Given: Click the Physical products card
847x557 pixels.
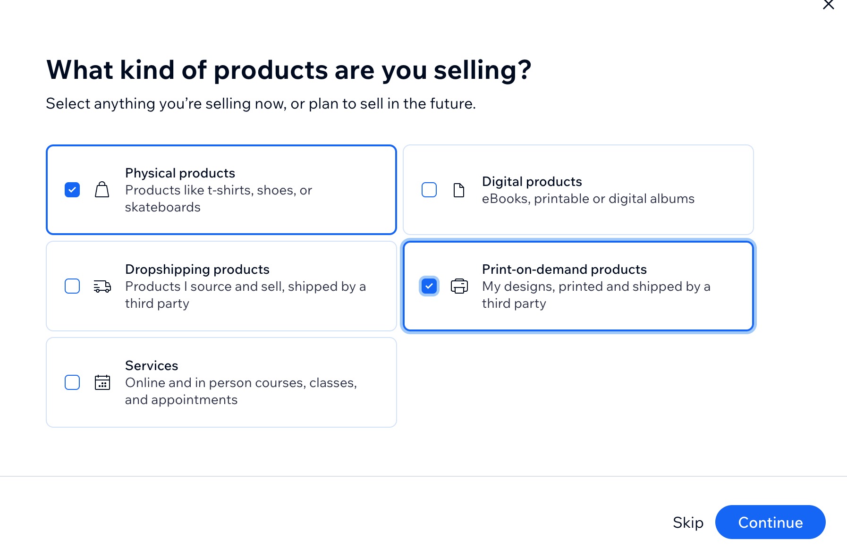Looking at the screenshot, I should (221, 189).
